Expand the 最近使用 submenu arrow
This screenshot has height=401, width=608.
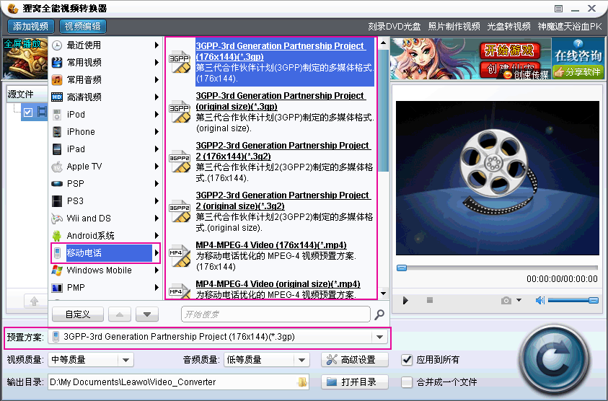tap(157, 45)
